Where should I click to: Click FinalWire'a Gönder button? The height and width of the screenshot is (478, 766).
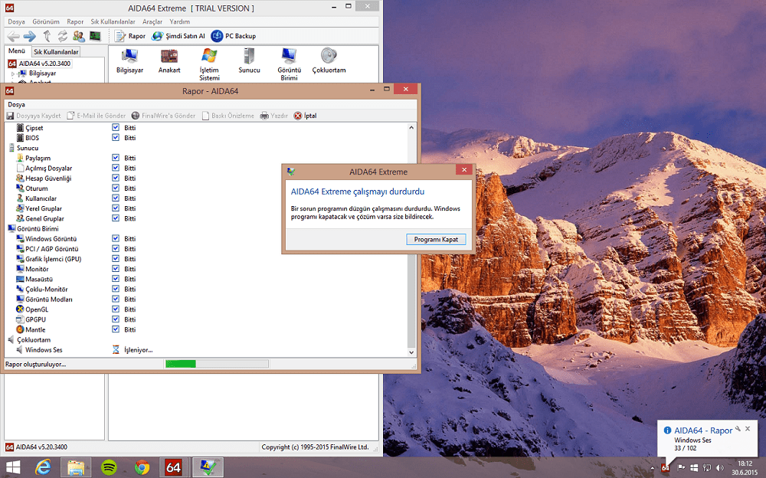point(164,116)
